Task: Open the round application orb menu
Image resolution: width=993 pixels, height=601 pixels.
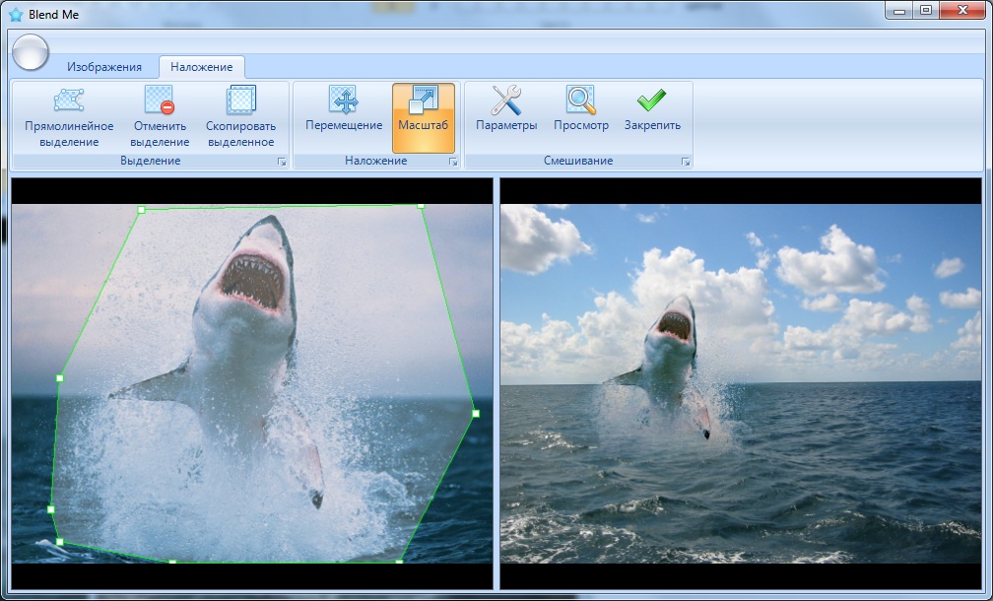Action: [x=31, y=52]
